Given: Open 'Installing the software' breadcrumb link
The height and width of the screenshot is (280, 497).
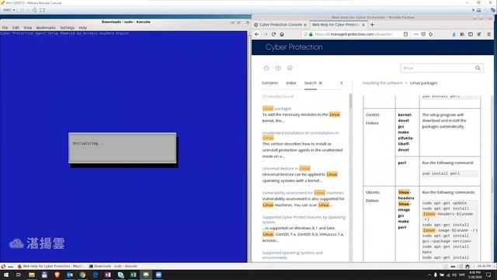Looking at the screenshot, I should [382, 83].
